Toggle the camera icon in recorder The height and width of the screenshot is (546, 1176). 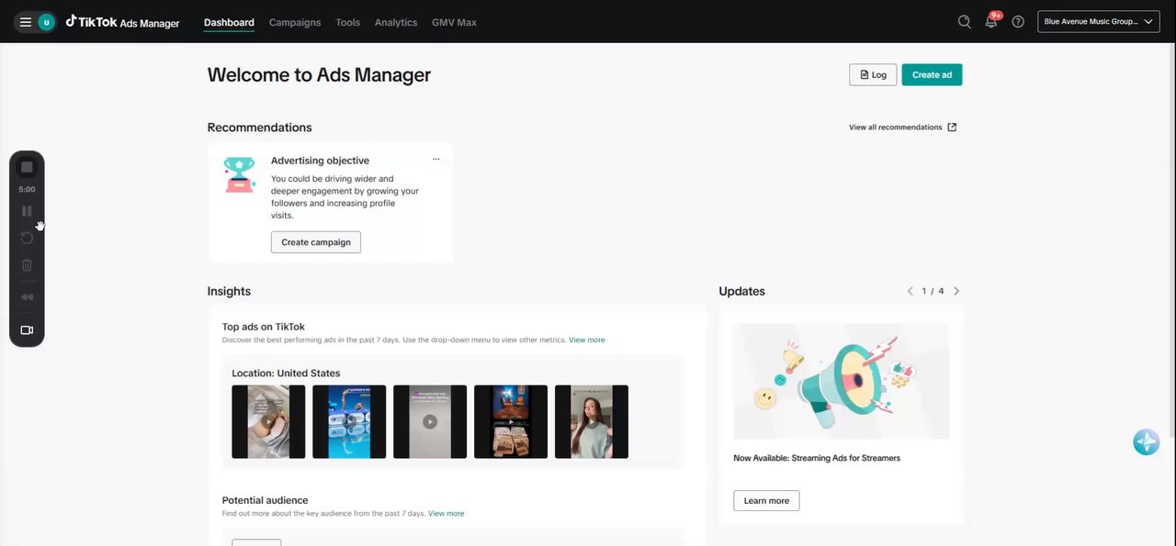pos(27,330)
